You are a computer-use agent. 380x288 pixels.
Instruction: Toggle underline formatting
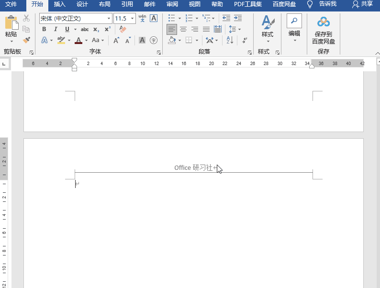(x=67, y=29)
